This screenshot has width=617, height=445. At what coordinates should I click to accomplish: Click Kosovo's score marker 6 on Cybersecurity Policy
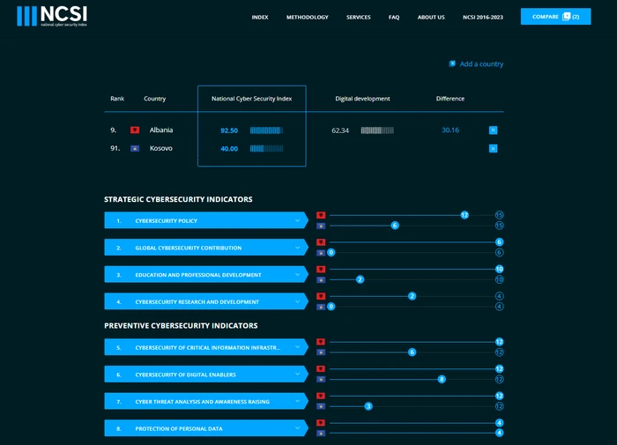click(395, 226)
